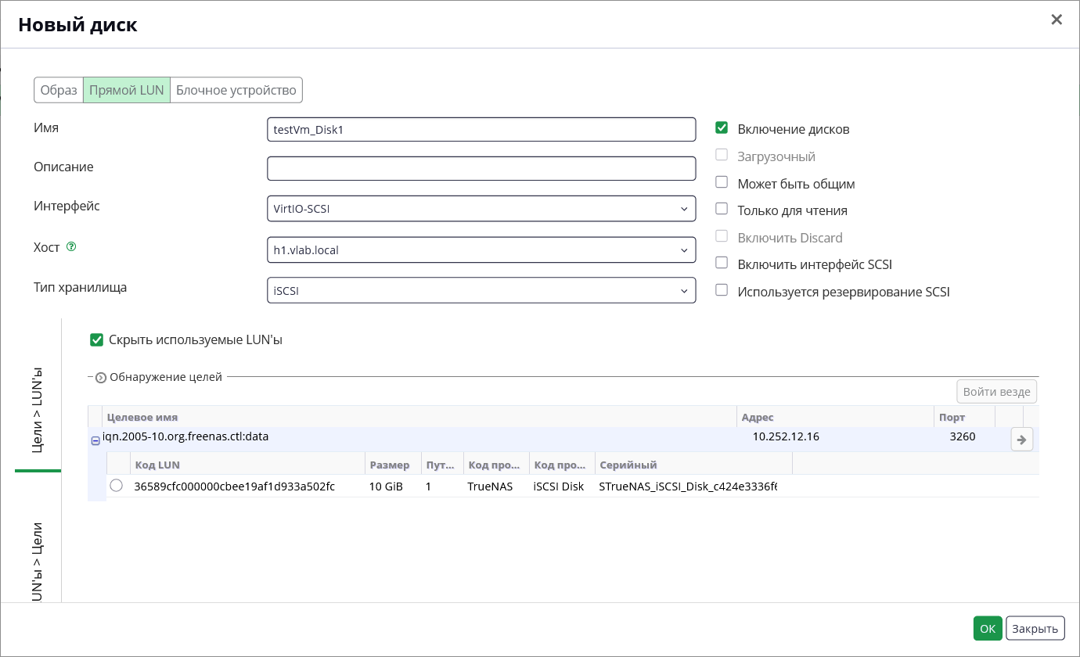Expand the Обнаружение целей section

coord(101,378)
